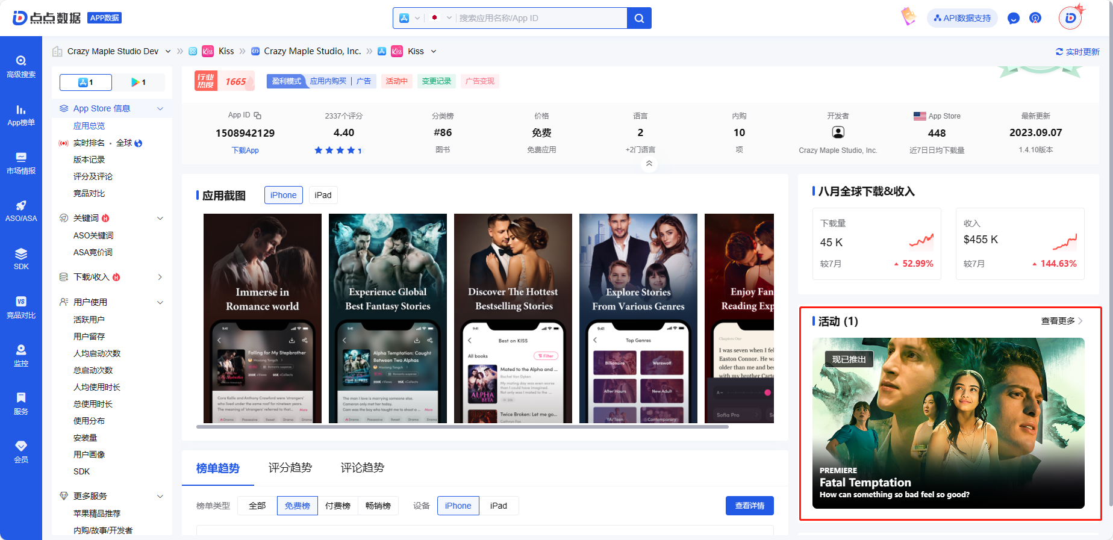
Task: Click the Kiss app icon after Crazy Maple Studio, Inc.
Action: point(397,51)
